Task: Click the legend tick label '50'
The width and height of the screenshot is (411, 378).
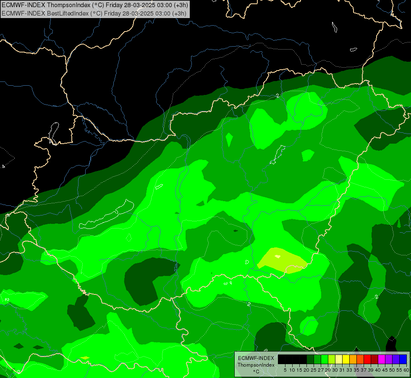Action: pyautogui.click(x=393, y=370)
